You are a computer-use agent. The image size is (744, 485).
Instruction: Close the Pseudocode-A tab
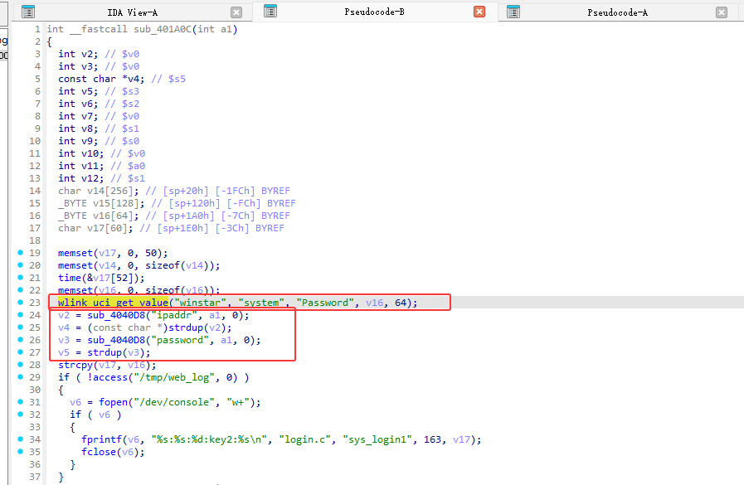click(722, 12)
